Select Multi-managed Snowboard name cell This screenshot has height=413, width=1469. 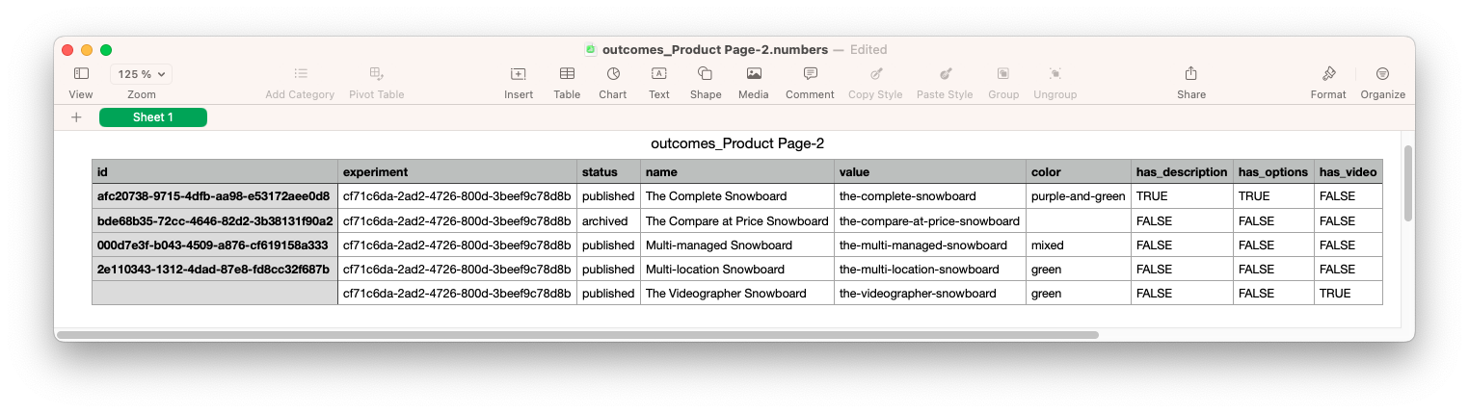(737, 245)
